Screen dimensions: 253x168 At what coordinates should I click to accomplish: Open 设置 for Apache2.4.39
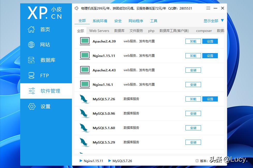pyautogui.click(x=210, y=41)
